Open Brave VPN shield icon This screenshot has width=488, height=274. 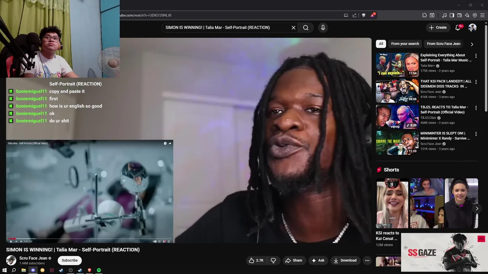pos(475,15)
